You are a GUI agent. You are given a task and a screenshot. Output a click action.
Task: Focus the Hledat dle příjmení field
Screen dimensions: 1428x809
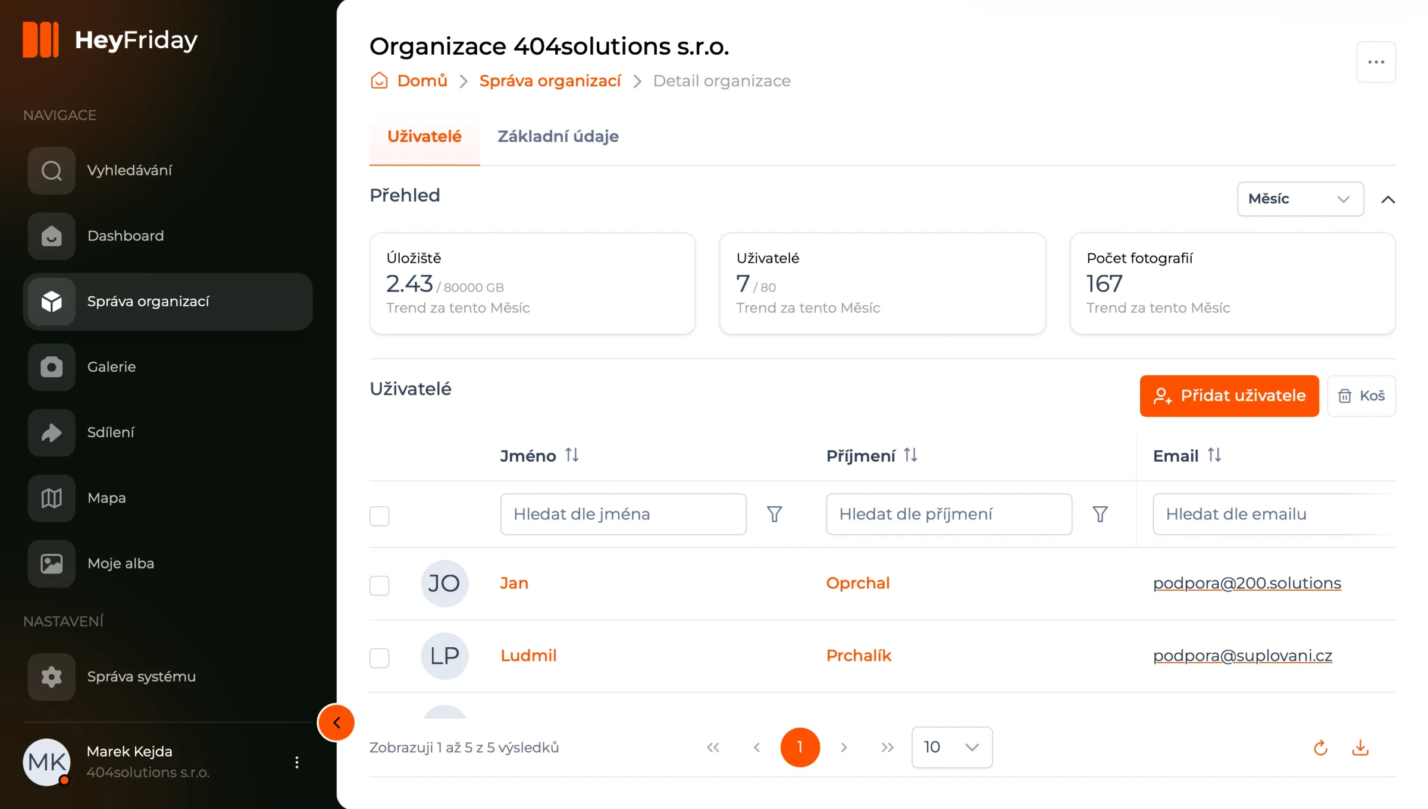(949, 514)
